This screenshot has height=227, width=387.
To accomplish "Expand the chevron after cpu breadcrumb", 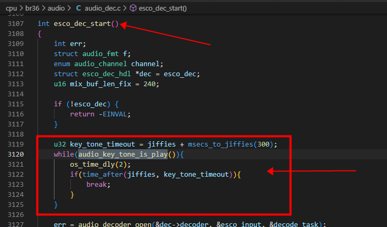I will [22, 8].
